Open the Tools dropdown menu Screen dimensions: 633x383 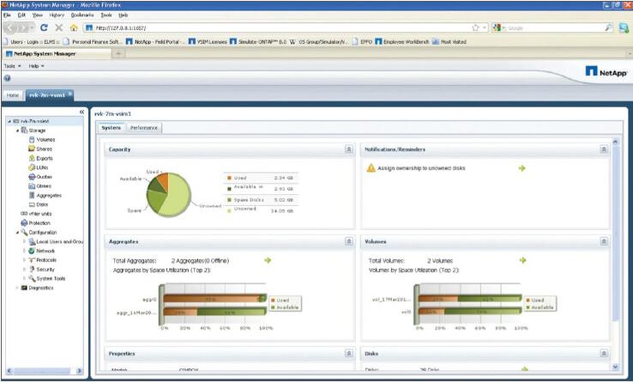click(x=12, y=66)
